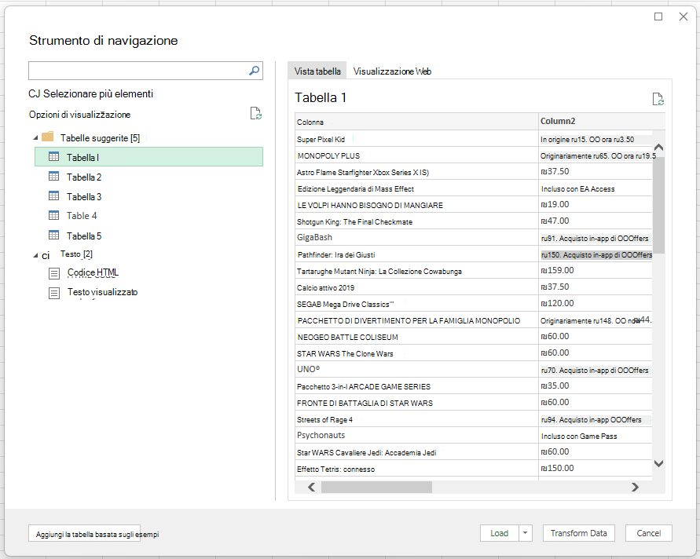Select Tabella 1 in the tree
This screenshot has height=559, width=700.
click(148, 157)
